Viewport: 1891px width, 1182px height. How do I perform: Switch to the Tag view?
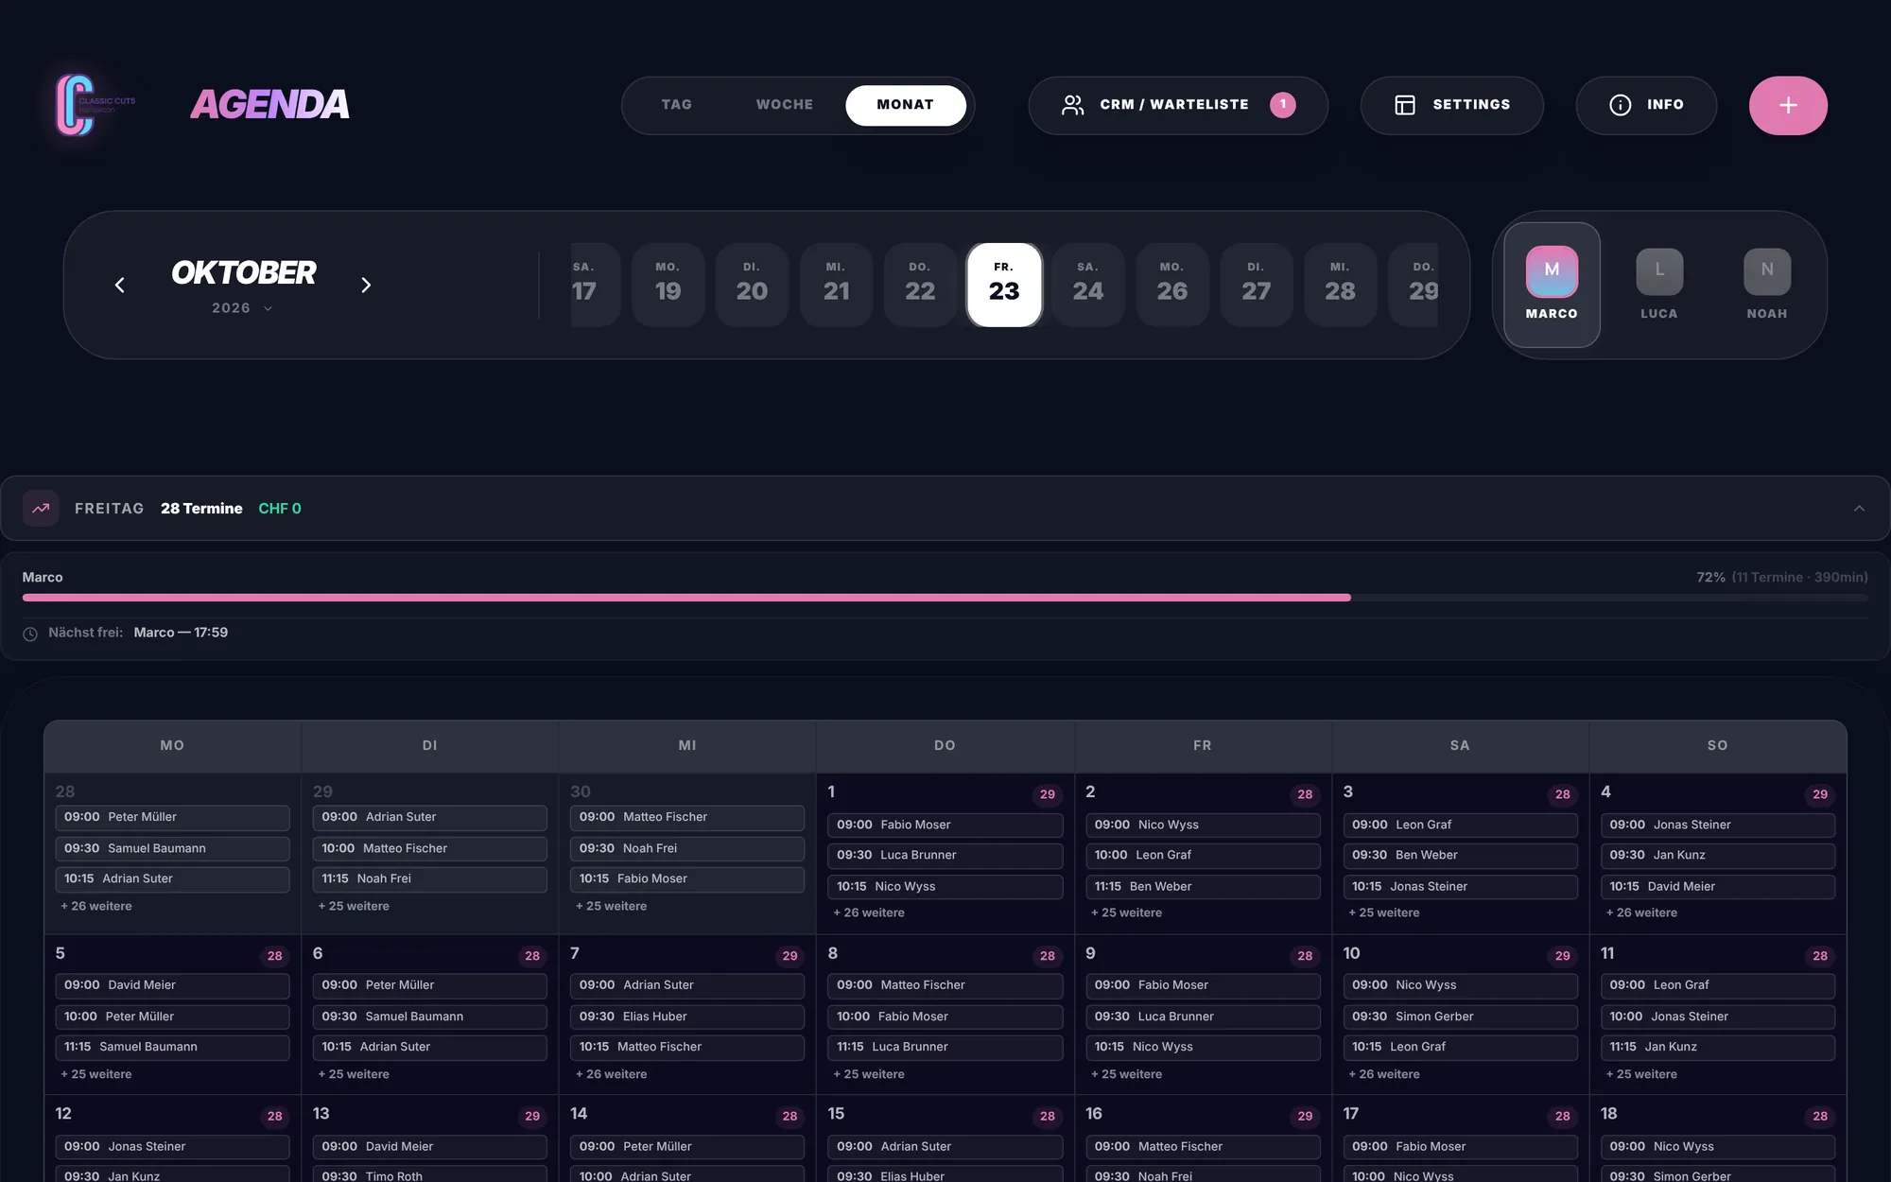tap(676, 105)
